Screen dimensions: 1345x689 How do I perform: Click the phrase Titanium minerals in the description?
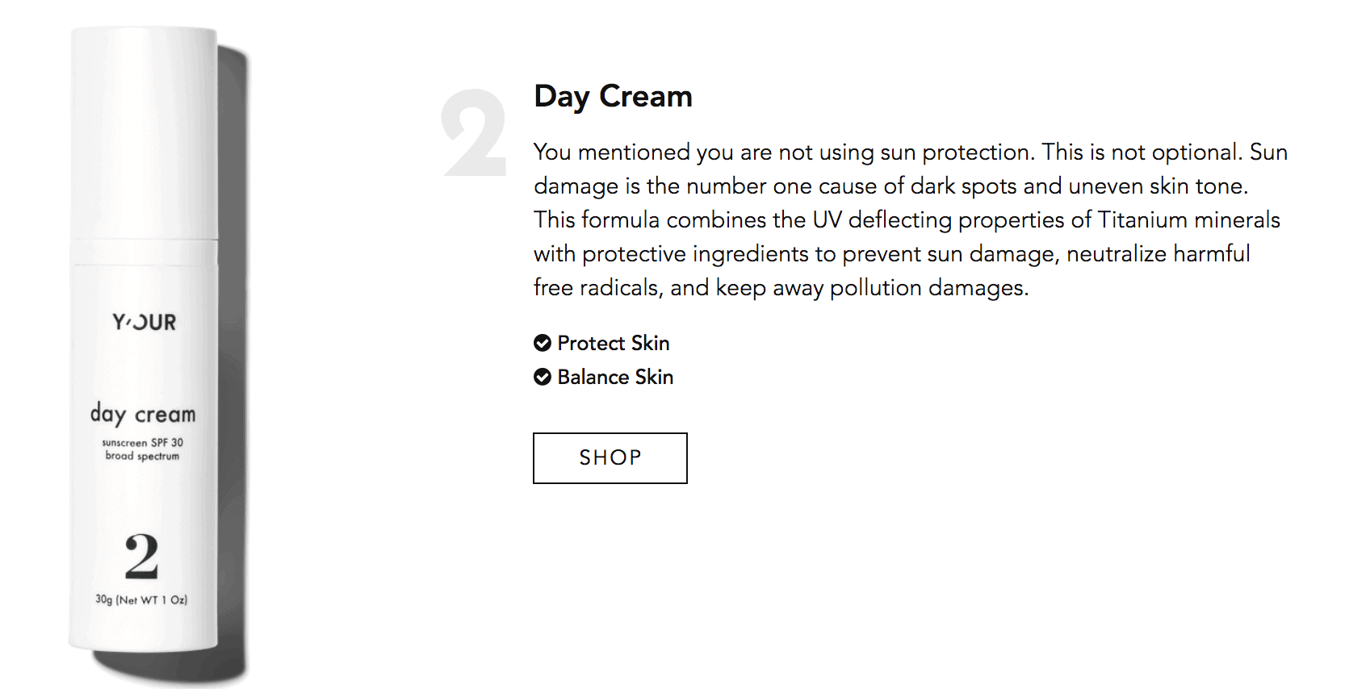(1189, 219)
